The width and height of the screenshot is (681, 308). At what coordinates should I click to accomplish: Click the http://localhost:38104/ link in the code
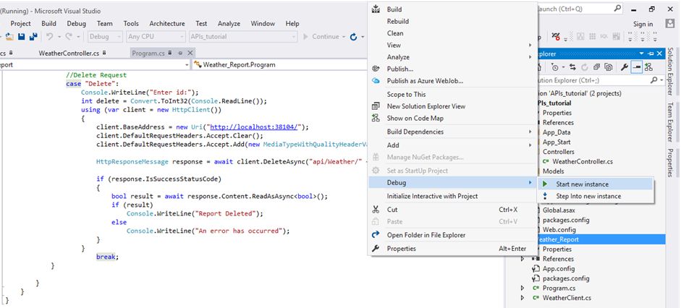(255, 127)
